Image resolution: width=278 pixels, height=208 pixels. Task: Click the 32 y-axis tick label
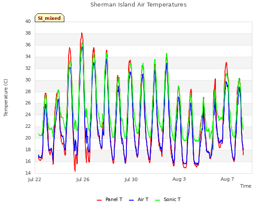(x=28, y=68)
